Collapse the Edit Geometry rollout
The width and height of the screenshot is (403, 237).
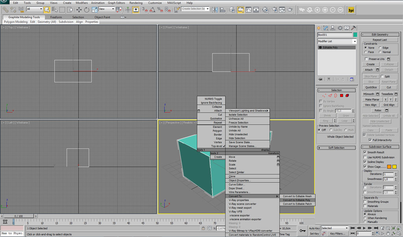pyautogui.click(x=380, y=35)
